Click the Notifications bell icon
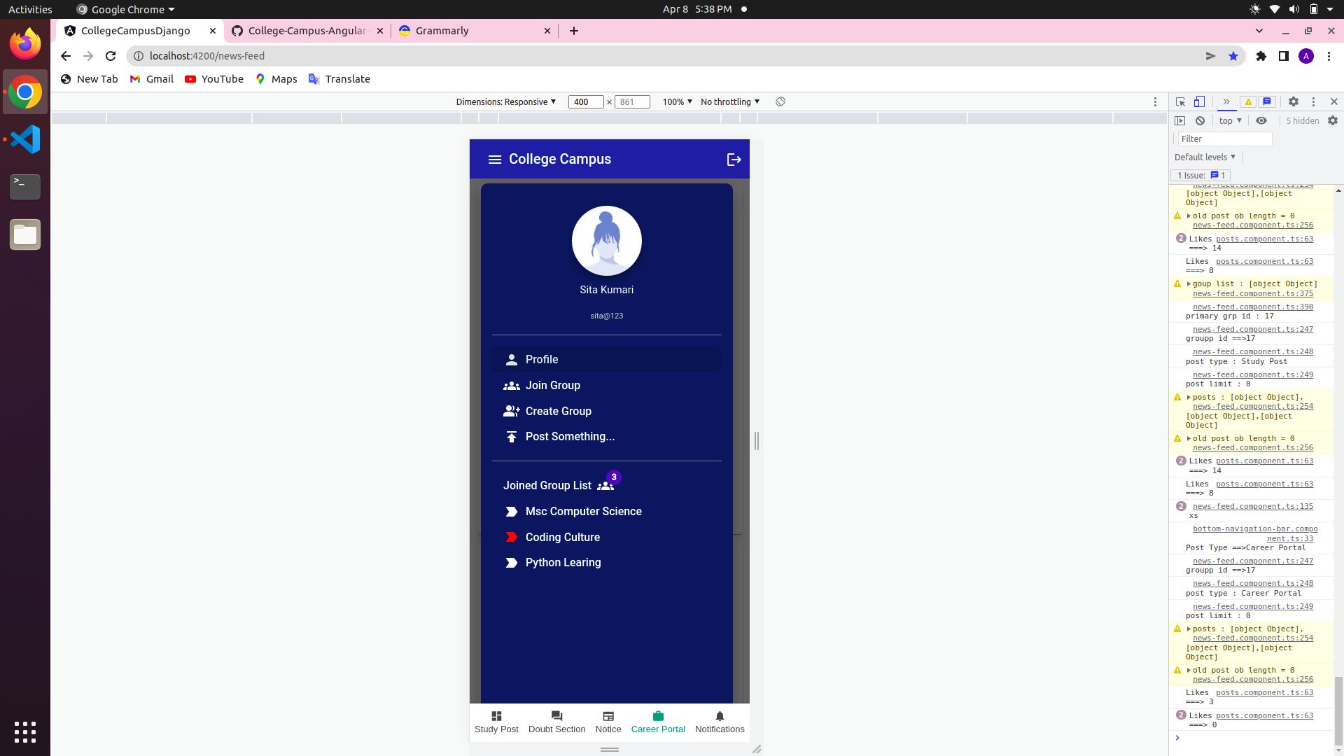The height and width of the screenshot is (756, 1344). coord(720,716)
